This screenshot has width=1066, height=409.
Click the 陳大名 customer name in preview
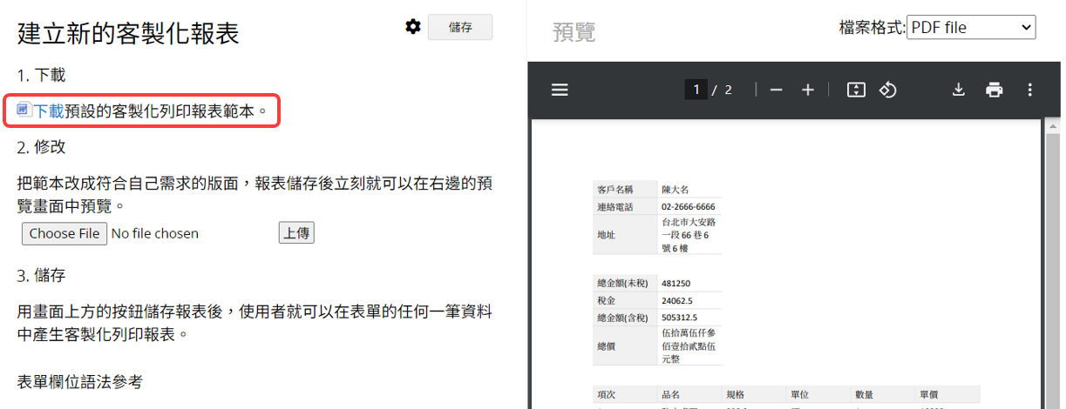pyautogui.click(x=676, y=189)
